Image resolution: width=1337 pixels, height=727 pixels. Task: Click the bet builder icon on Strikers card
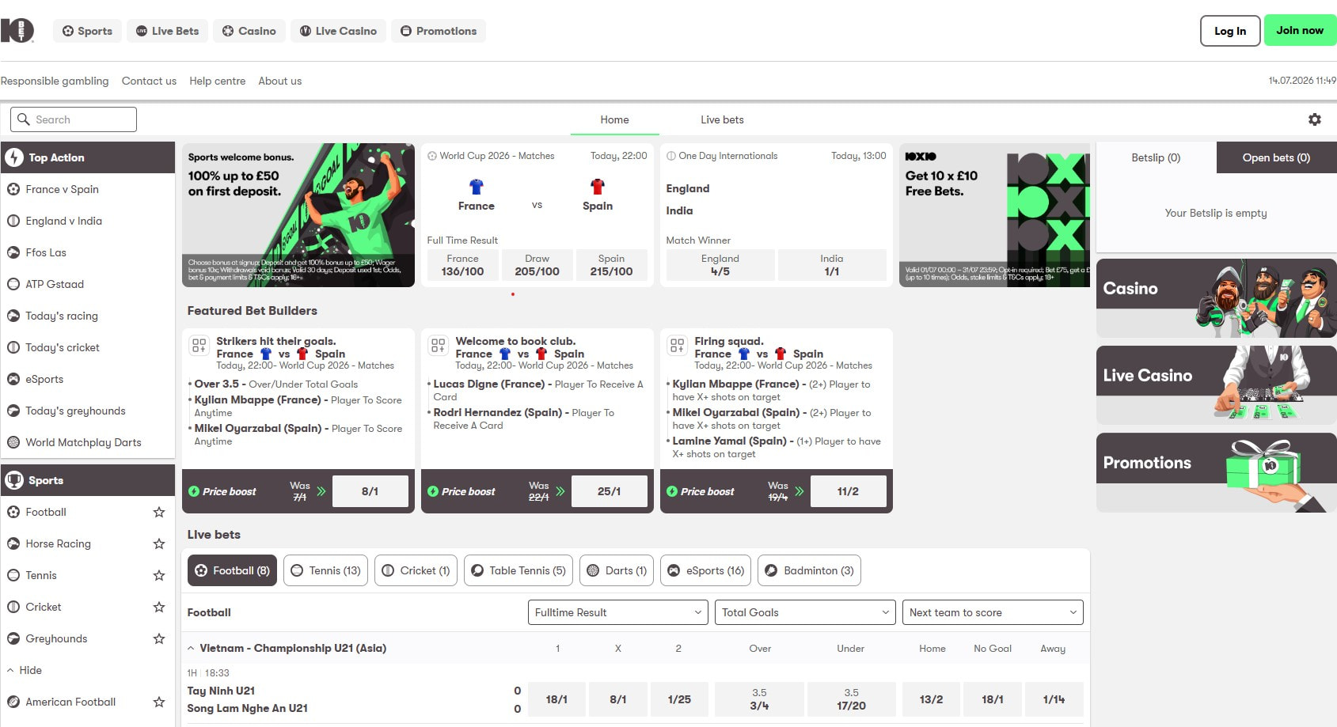point(199,345)
